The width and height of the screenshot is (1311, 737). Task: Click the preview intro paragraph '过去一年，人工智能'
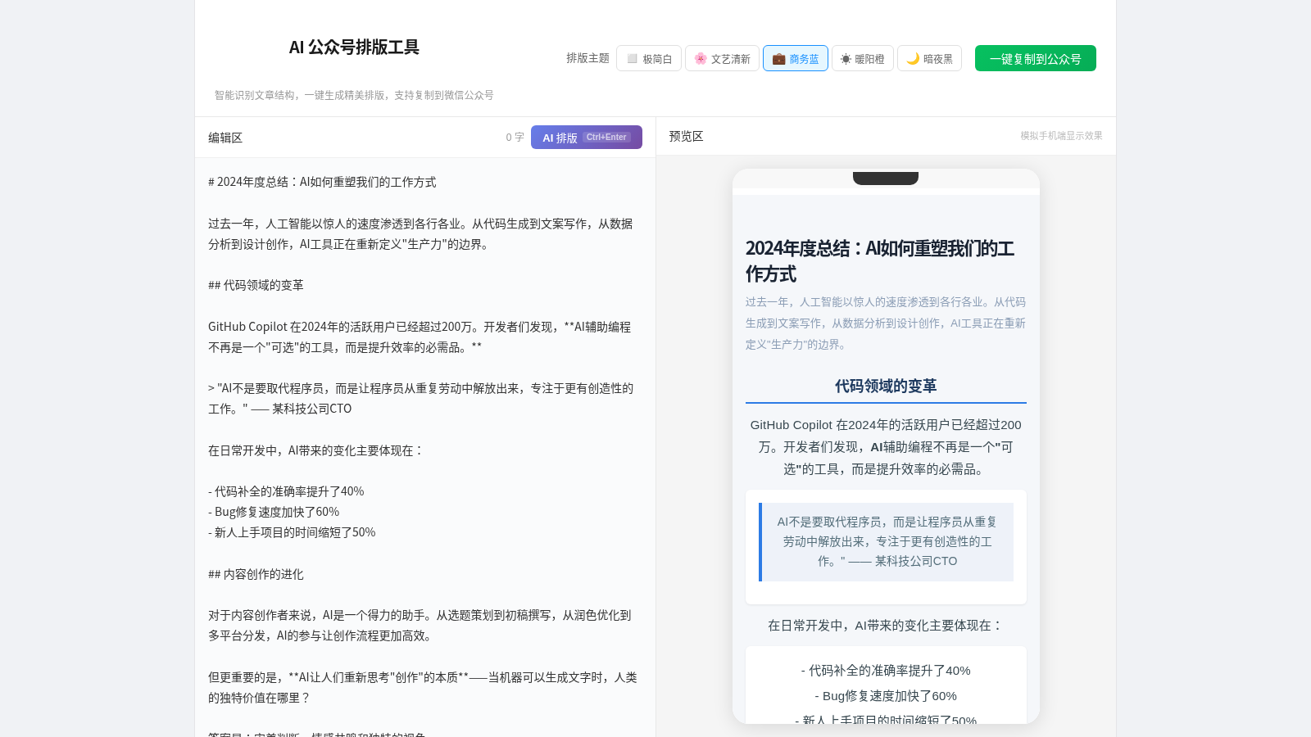pyautogui.click(x=886, y=323)
